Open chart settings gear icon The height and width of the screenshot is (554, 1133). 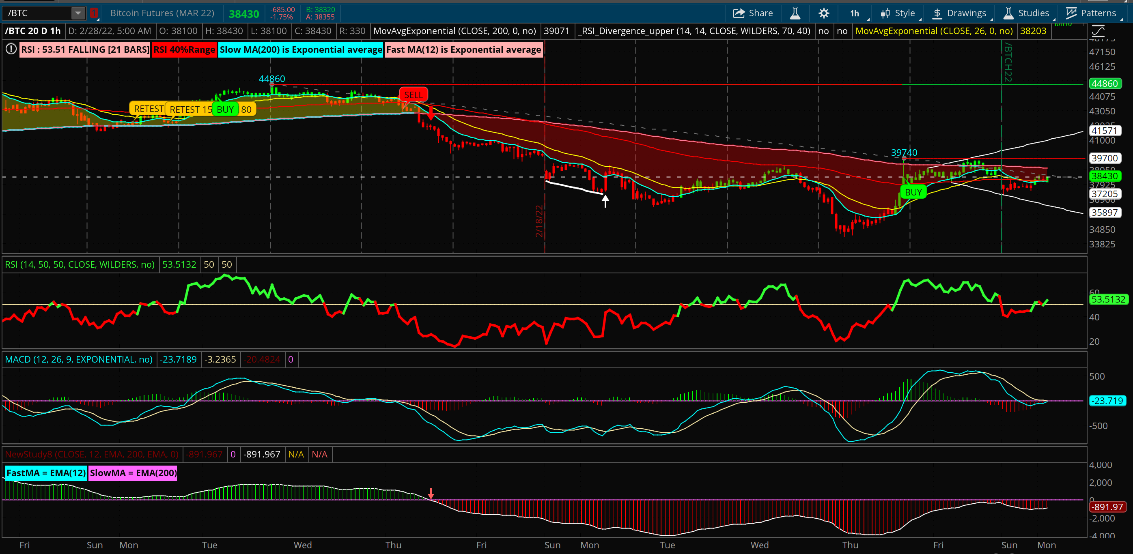click(x=824, y=13)
